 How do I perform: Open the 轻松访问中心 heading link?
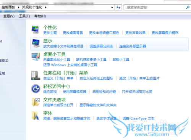[57, 86]
